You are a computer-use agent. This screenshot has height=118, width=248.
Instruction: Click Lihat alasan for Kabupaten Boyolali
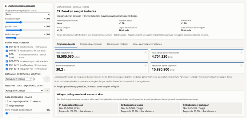(x=86, y=111)
